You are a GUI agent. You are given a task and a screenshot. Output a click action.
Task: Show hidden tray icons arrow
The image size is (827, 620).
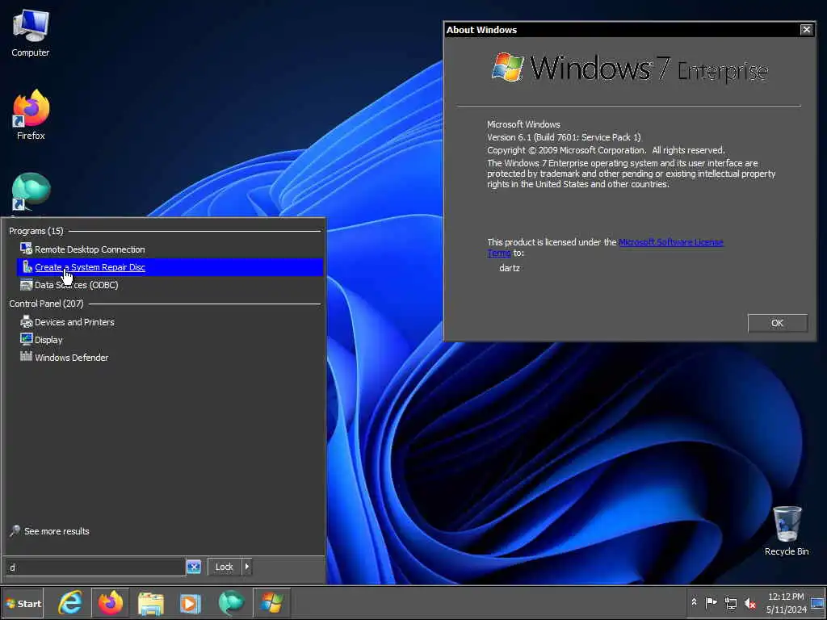(x=694, y=602)
